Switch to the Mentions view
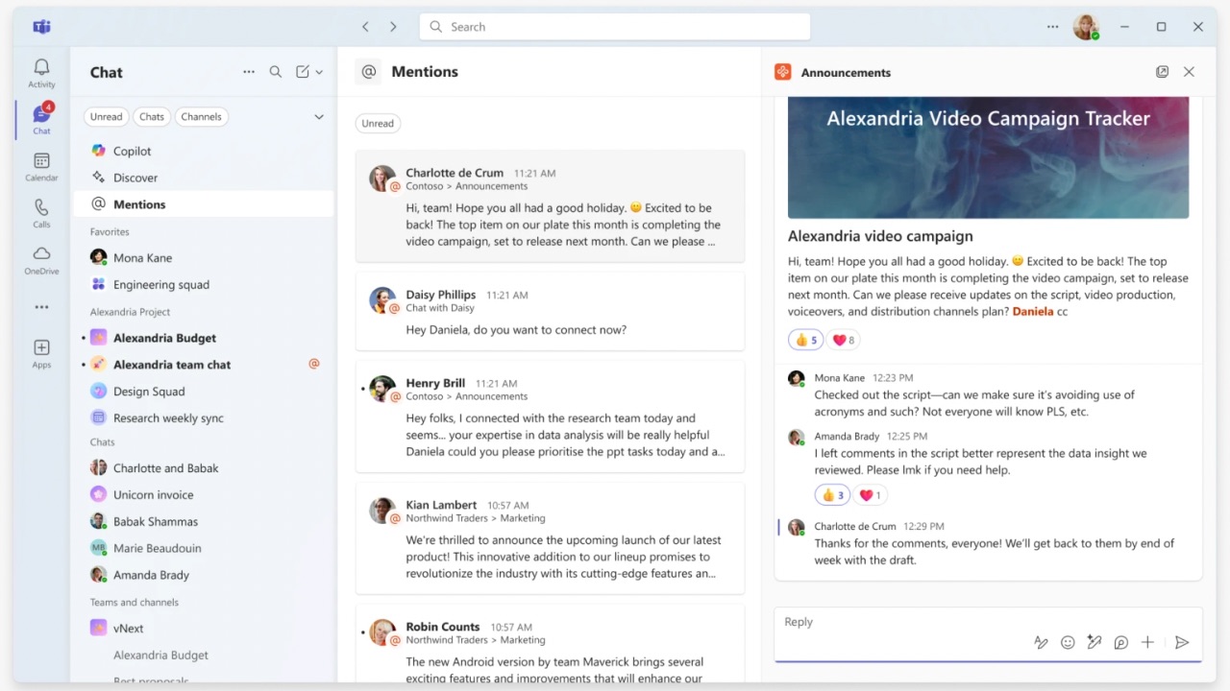 [x=138, y=203]
